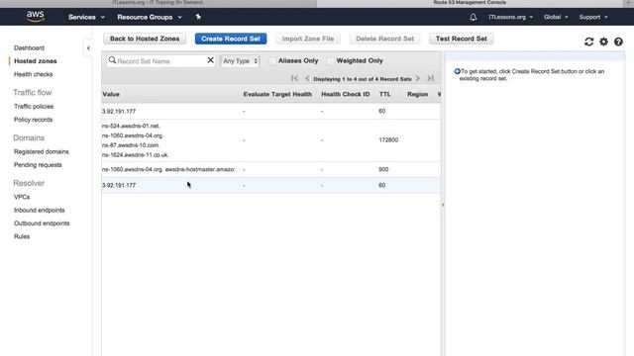Open notifications bell icon

click(474, 17)
